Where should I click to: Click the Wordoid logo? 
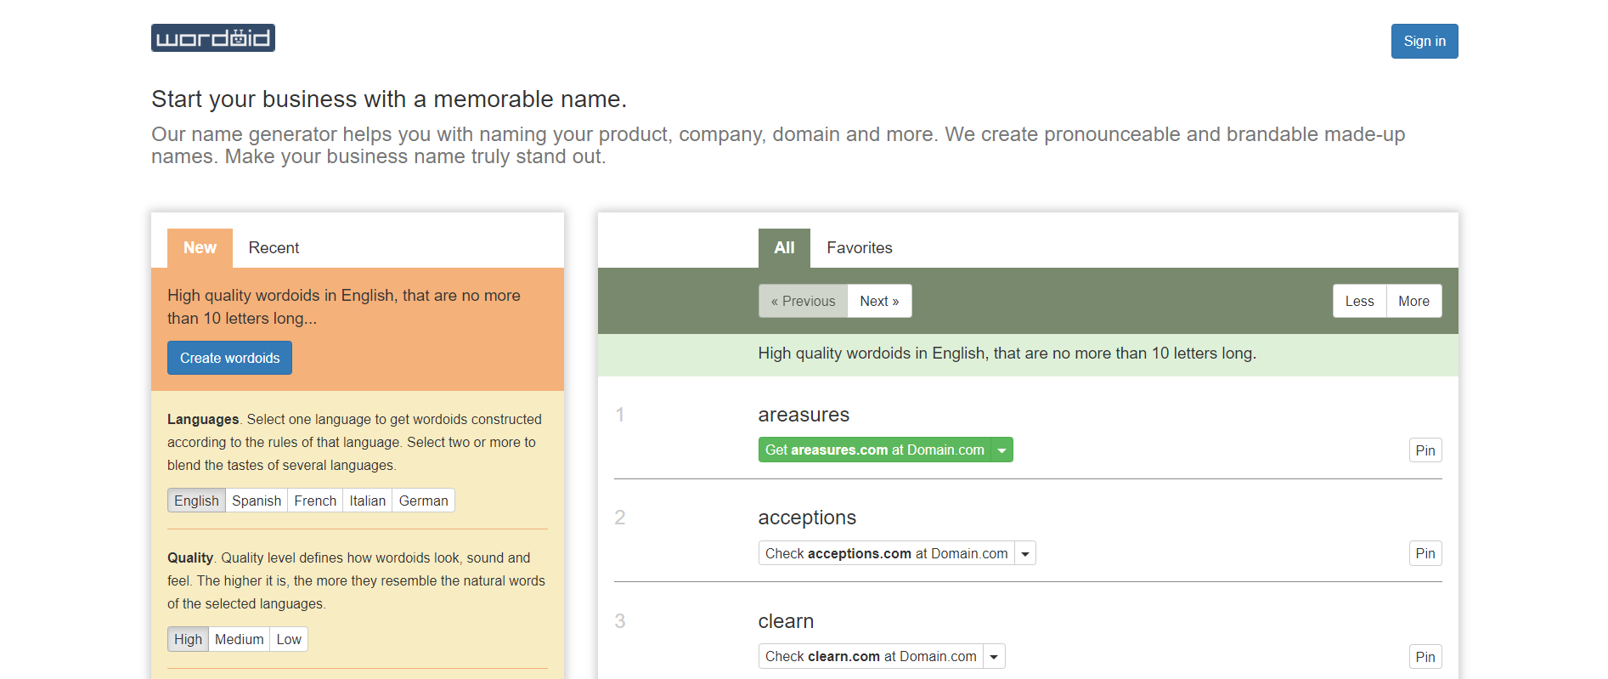click(212, 38)
